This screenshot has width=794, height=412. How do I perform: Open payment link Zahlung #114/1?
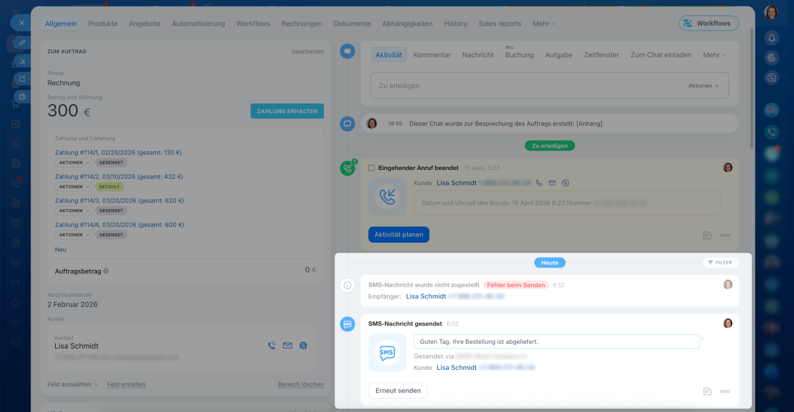[118, 152]
